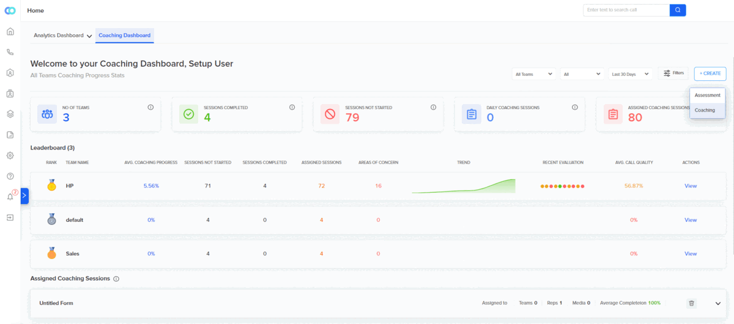Click Average Completion 100% value
This screenshot has width=734, height=324.
point(654,303)
